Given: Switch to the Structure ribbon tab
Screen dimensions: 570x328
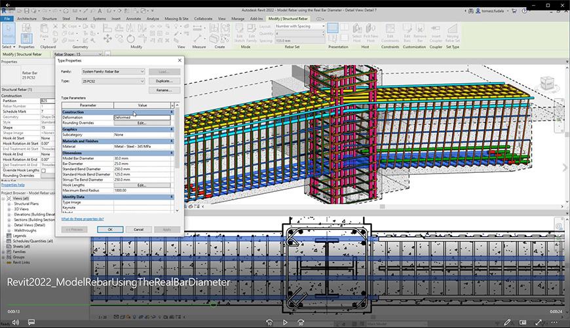Looking at the screenshot, I should [49, 18].
